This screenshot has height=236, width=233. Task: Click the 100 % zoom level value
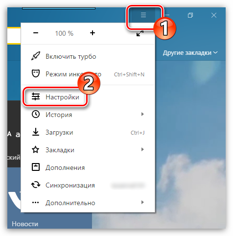(x=64, y=33)
